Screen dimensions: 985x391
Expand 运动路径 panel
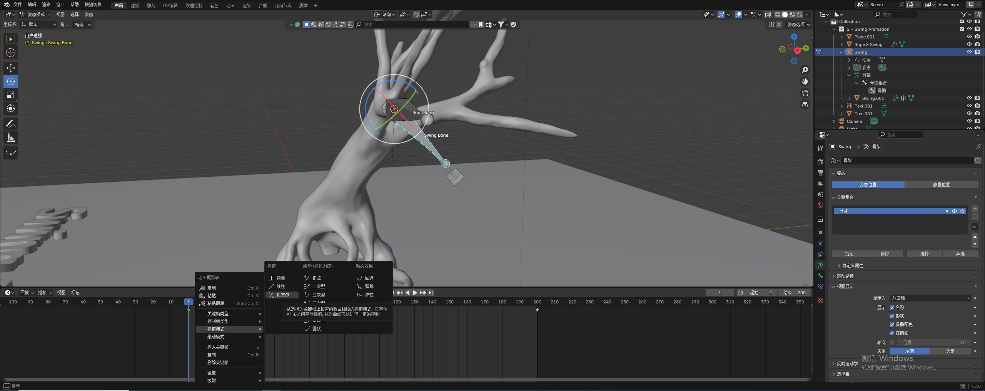click(x=845, y=276)
